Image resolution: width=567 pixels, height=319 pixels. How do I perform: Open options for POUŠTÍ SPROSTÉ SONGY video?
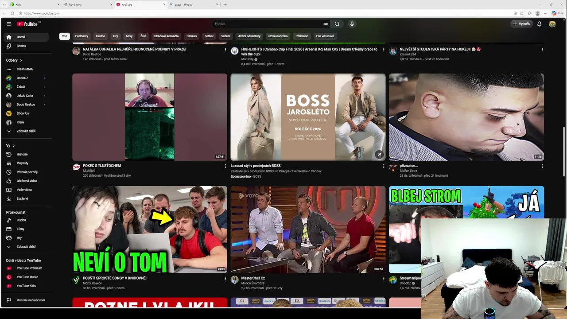[x=225, y=279]
